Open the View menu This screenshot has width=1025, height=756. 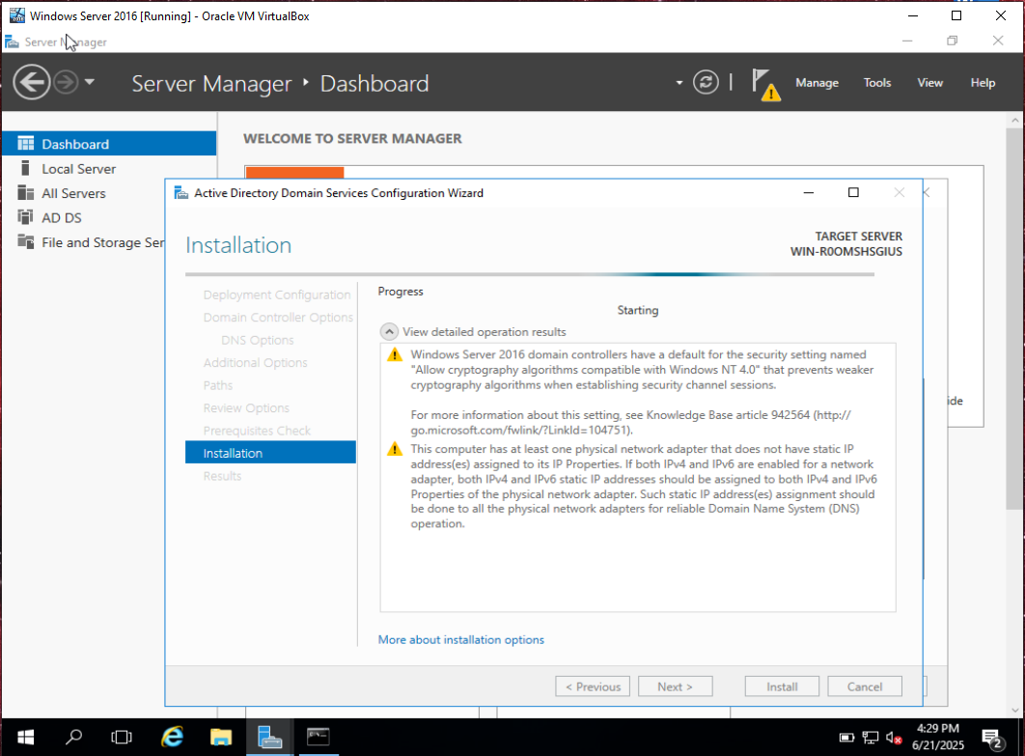click(x=929, y=83)
